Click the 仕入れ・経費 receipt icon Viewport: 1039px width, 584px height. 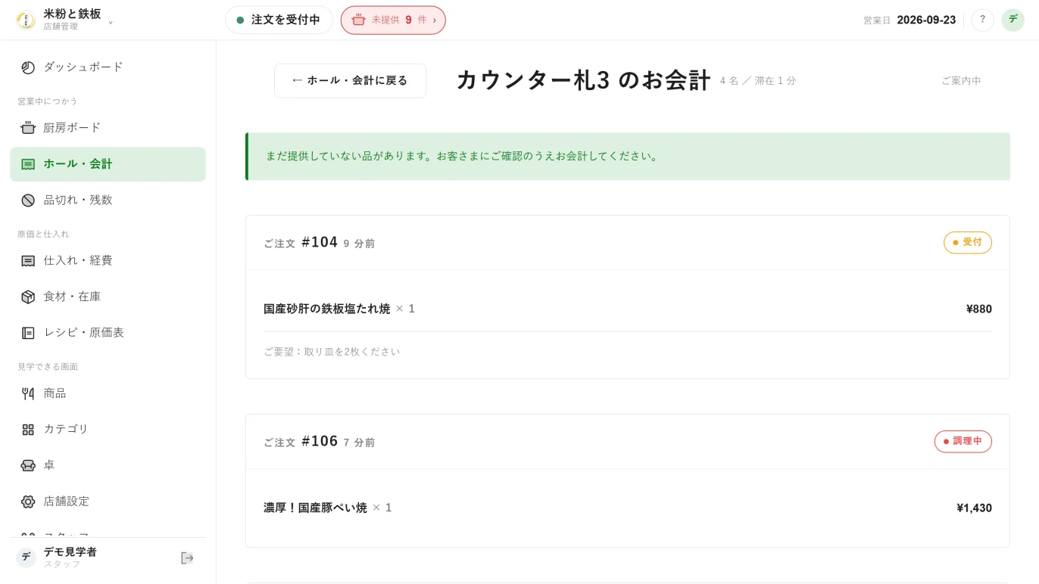tap(28, 261)
